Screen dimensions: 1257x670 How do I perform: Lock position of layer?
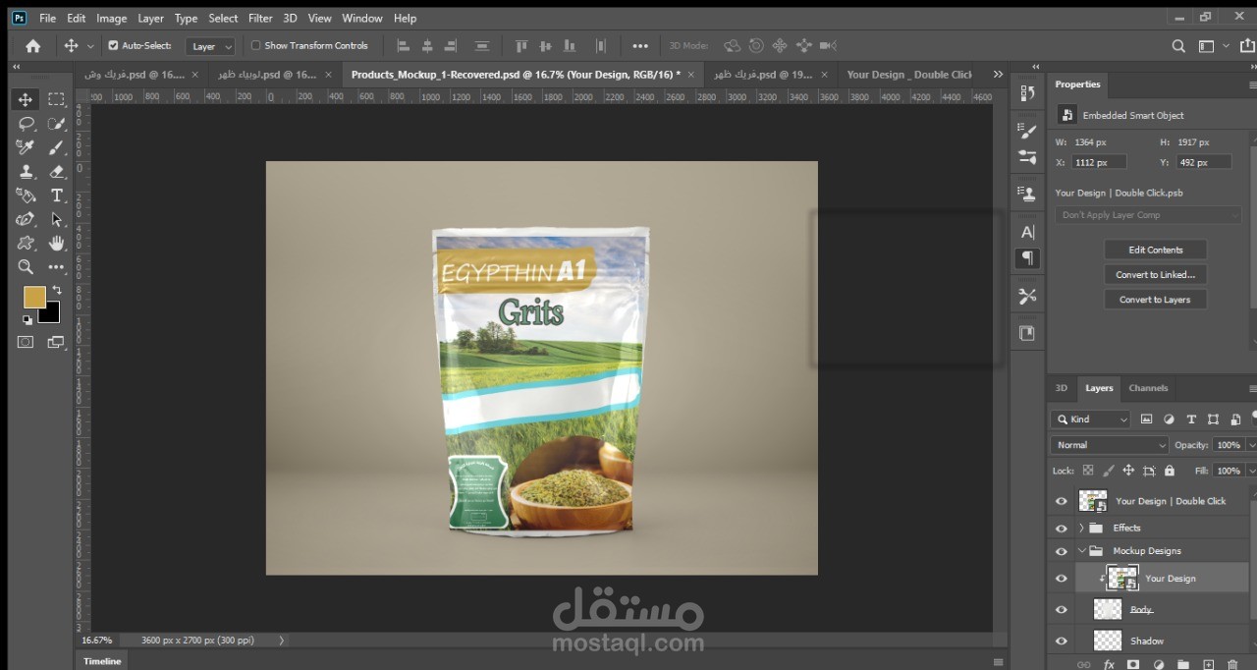point(1128,471)
